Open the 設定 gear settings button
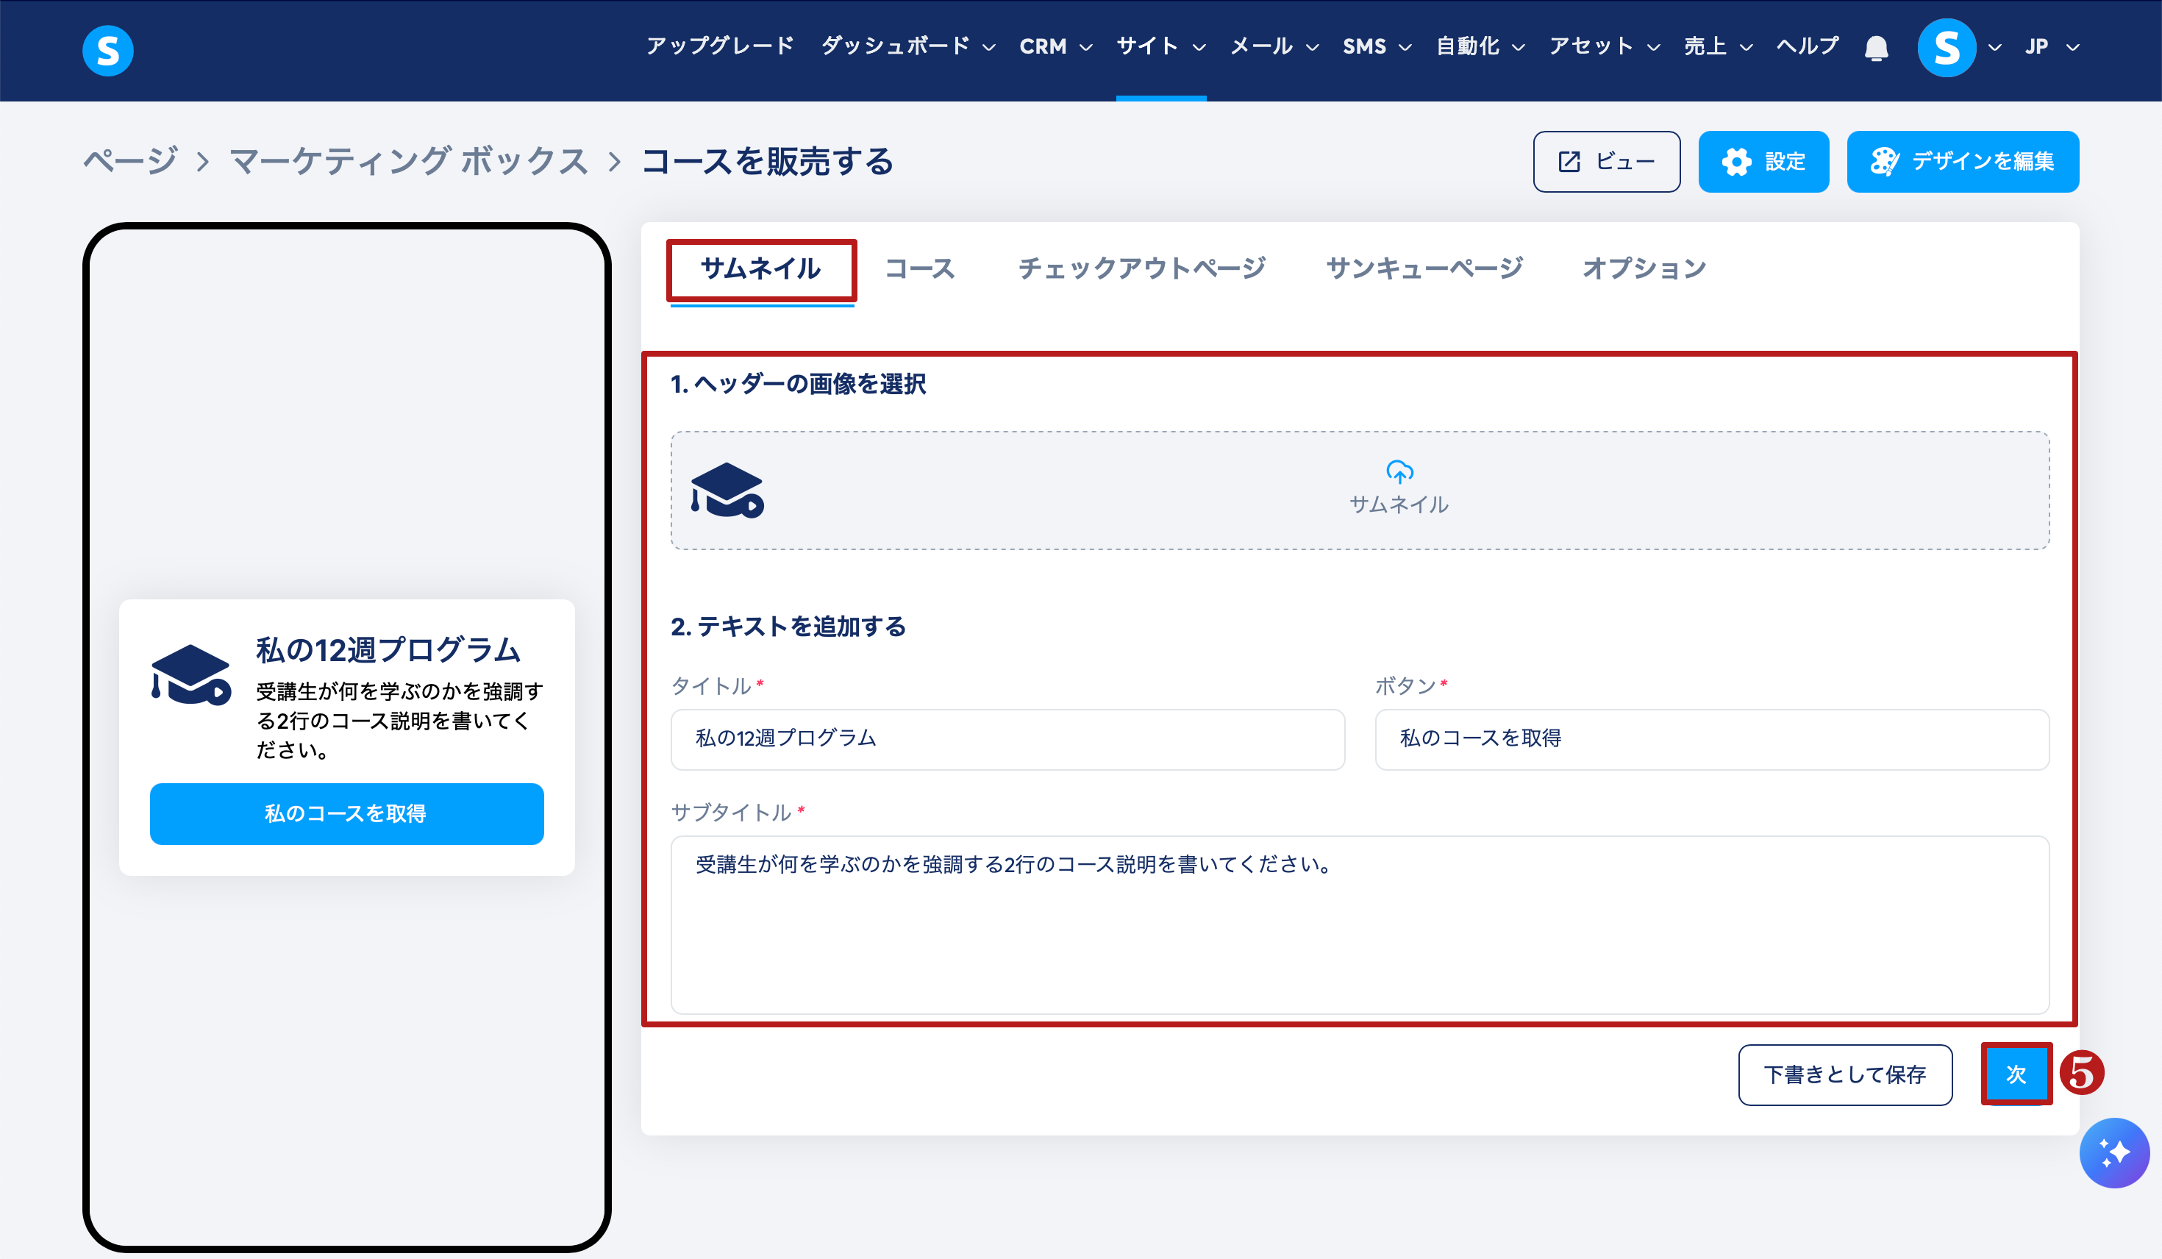2162x1259 pixels. point(1763,161)
